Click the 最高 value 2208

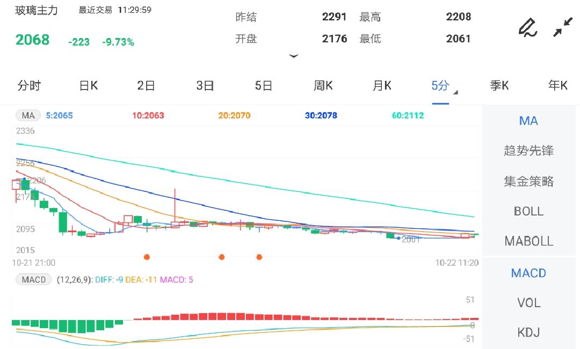[458, 17]
